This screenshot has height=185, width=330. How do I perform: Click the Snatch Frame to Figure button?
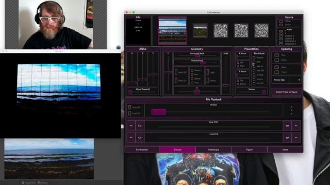(287, 92)
